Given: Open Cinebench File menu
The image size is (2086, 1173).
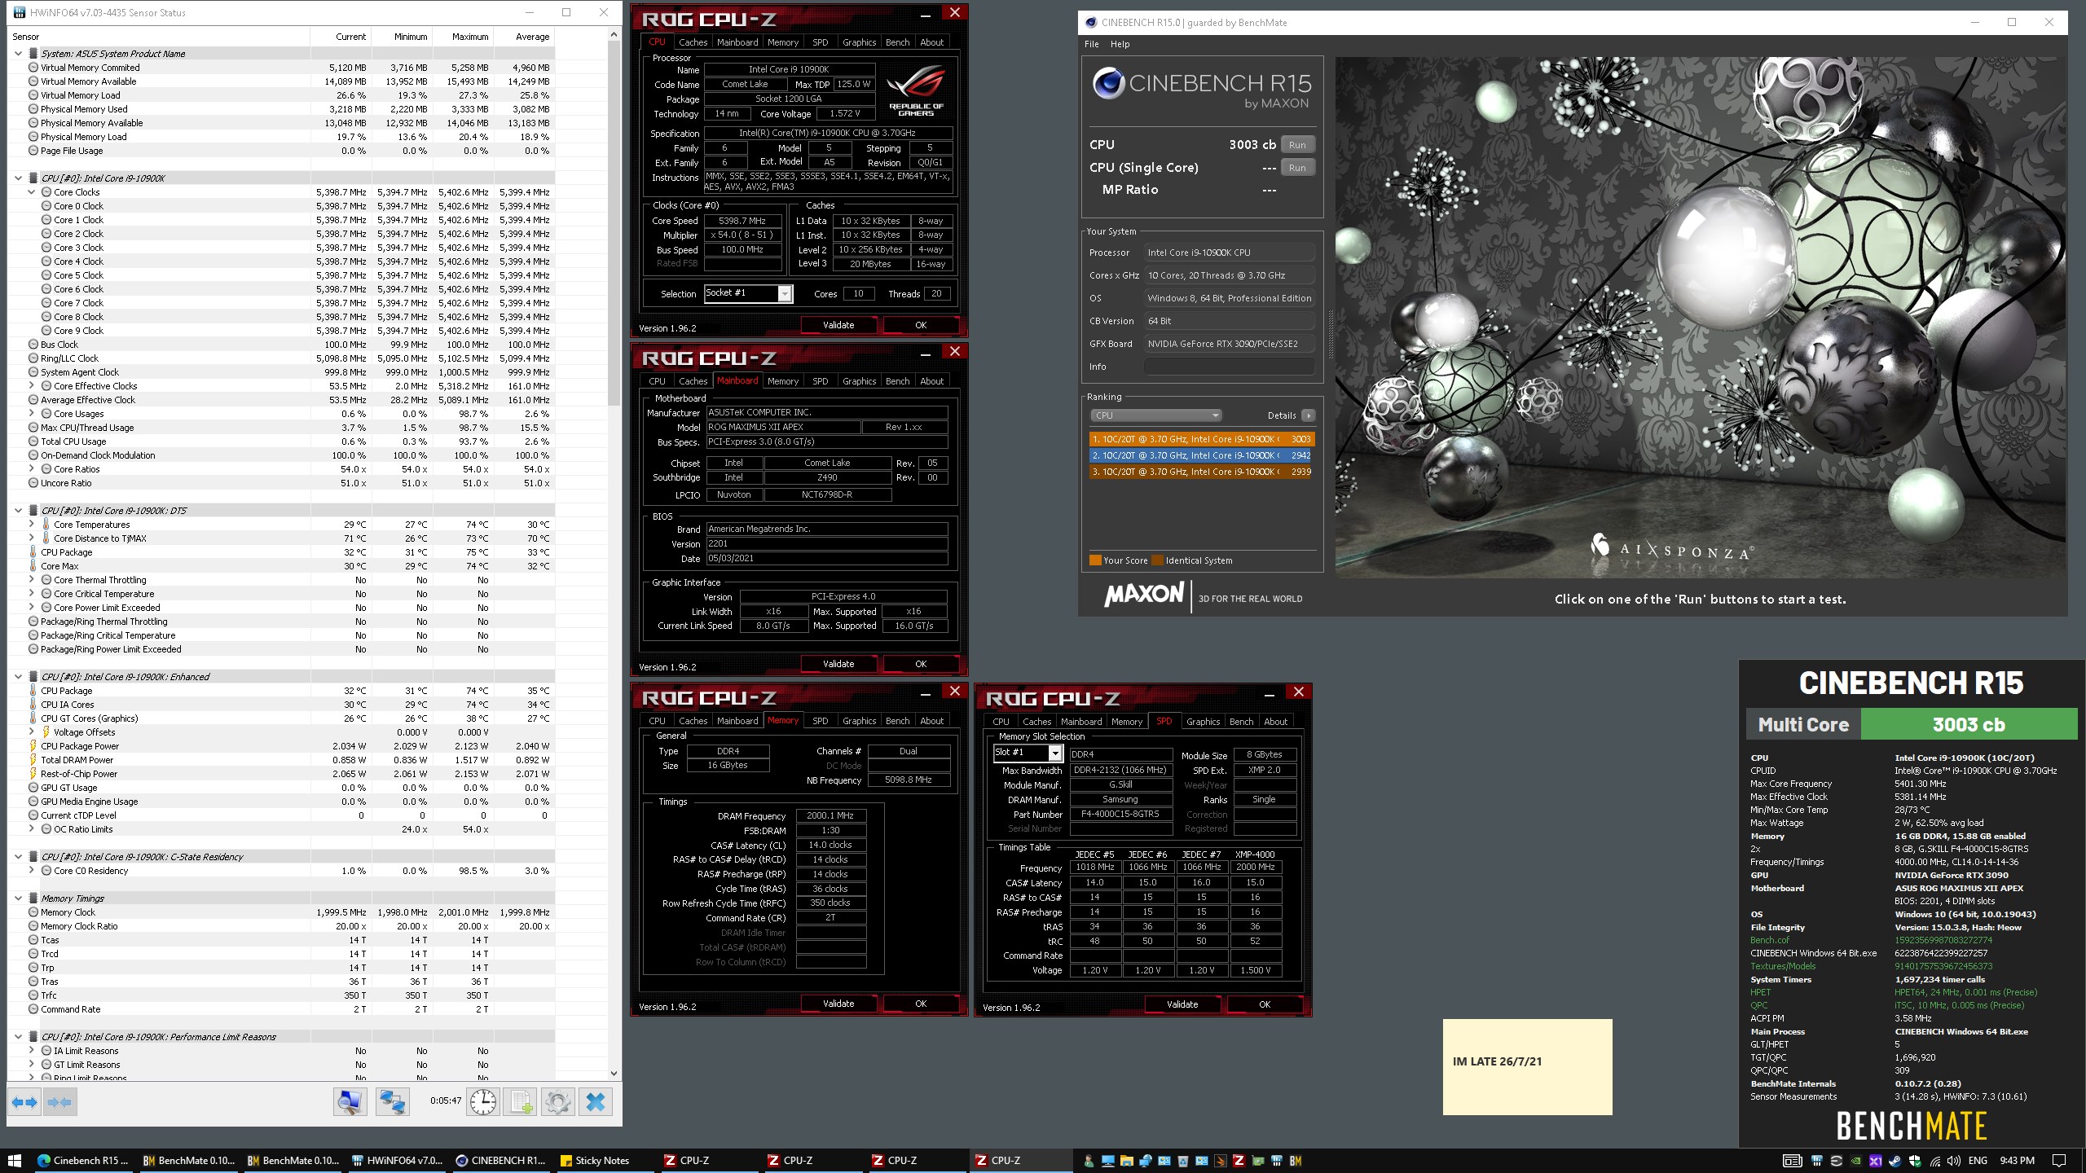Looking at the screenshot, I should (x=1092, y=44).
